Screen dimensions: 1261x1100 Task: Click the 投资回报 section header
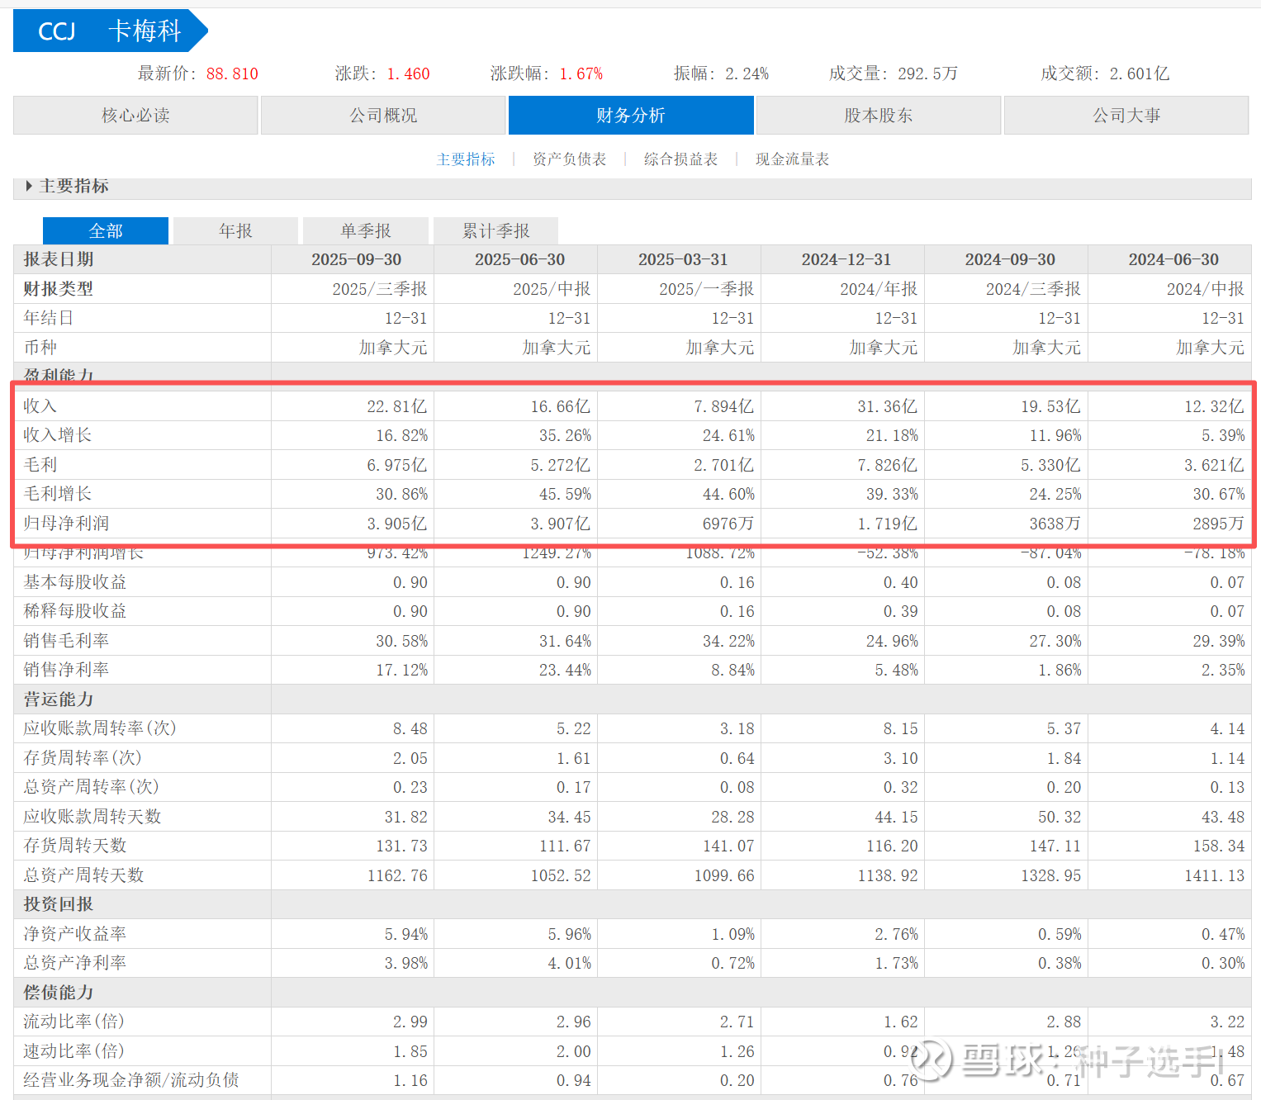tap(59, 904)
